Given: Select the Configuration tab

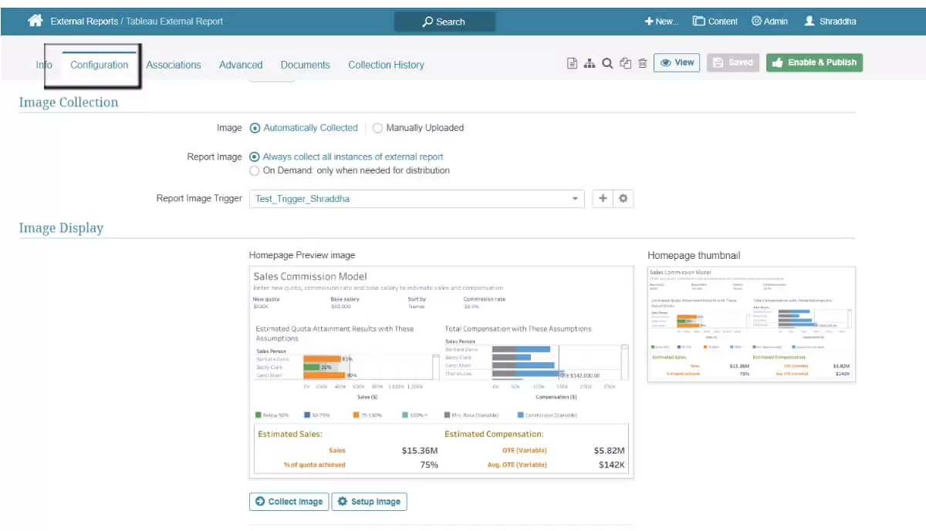Looking at the screenshot, I should (x=99, y=65).
